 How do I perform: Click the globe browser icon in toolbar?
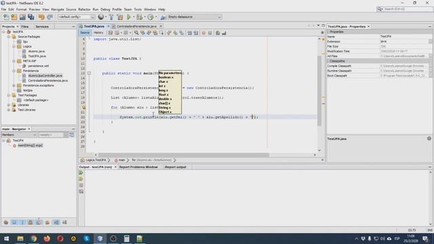(x=101, y=17)
